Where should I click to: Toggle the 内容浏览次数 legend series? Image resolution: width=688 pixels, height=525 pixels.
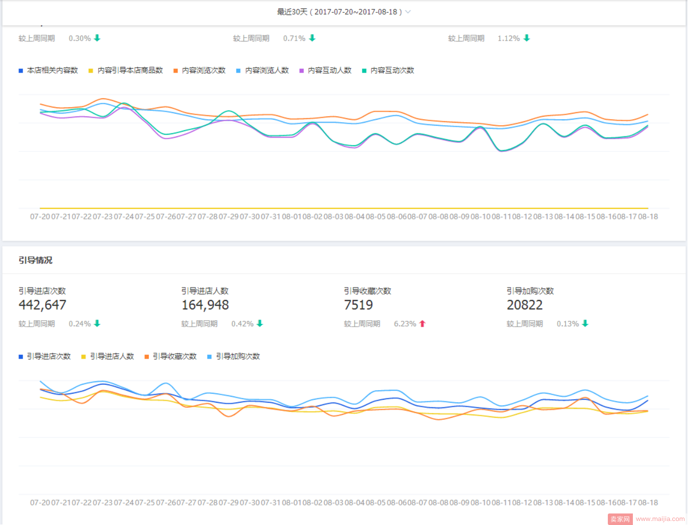click(x=199, y=71)
